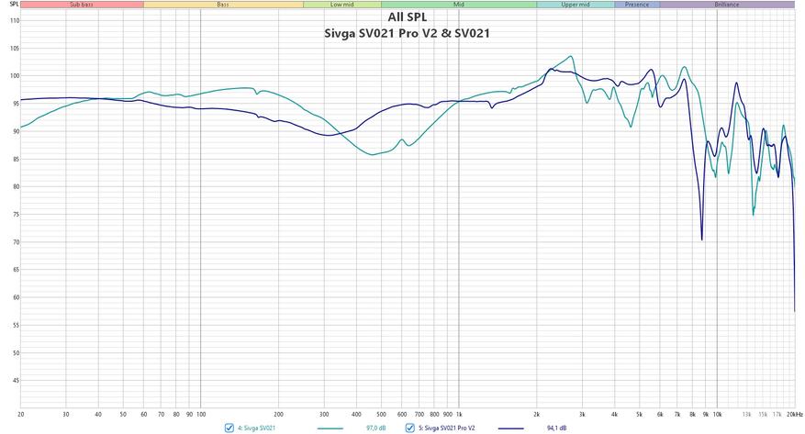Click the 97,0 dB legend value
This screenshot has width=805, height=434.
pos(375,428)
